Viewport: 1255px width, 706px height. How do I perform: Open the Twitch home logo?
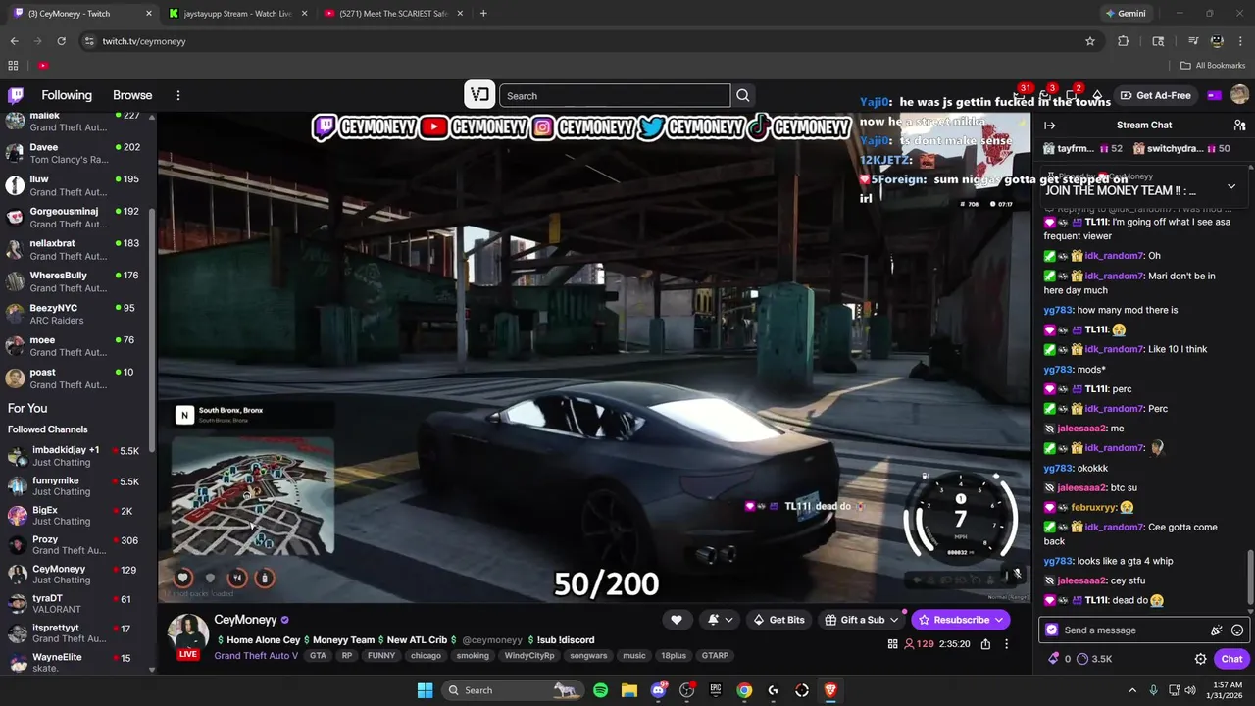(x=16, y=95)
